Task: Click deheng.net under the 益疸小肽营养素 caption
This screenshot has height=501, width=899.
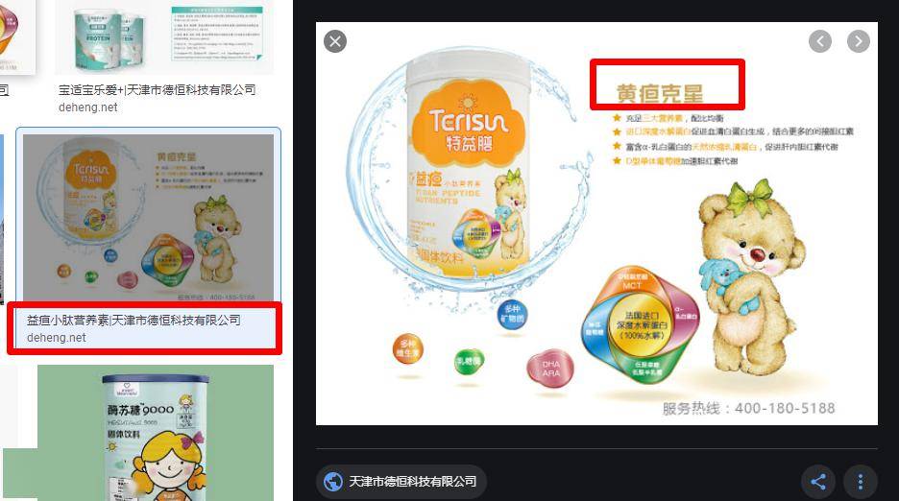Action: (x=56, y=338)
